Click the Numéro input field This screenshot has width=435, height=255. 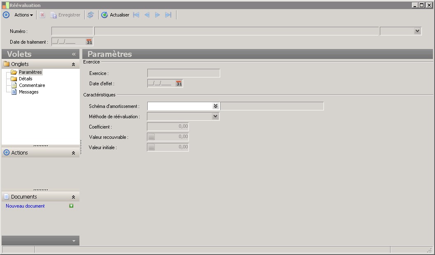72,31
